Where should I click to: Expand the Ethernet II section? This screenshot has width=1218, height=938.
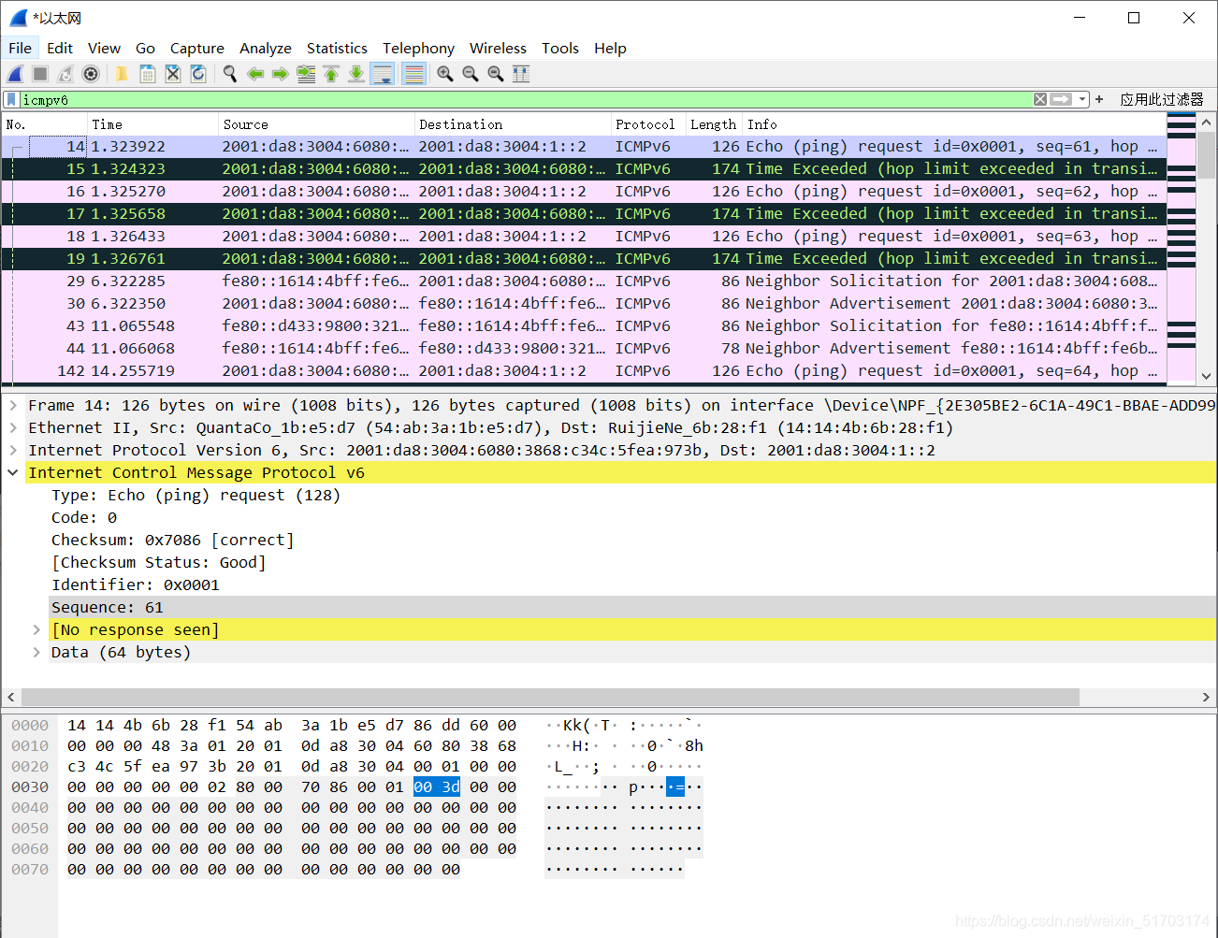(x=13, y=427)
